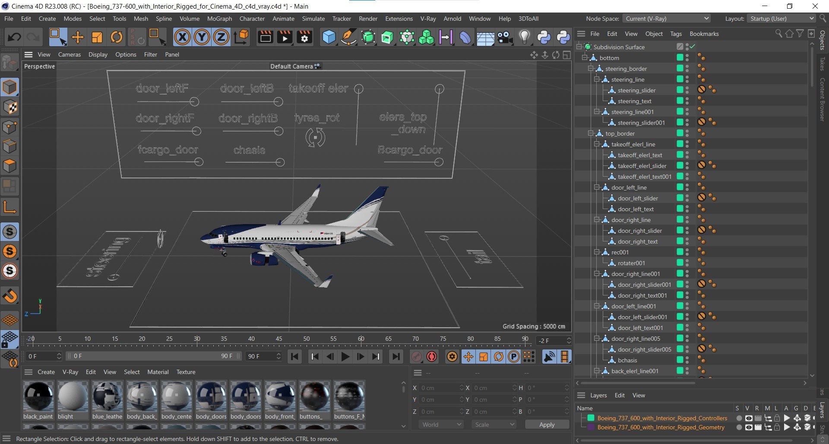Select the Spline Pen tool
This screenshot has height=444, width=829.
[x=348, y=37]
